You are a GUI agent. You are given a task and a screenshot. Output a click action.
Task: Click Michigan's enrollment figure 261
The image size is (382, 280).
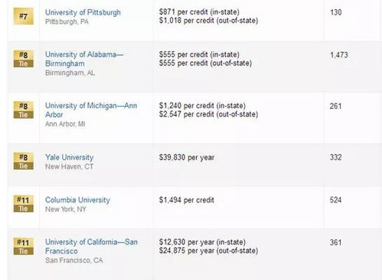[335, 106]
